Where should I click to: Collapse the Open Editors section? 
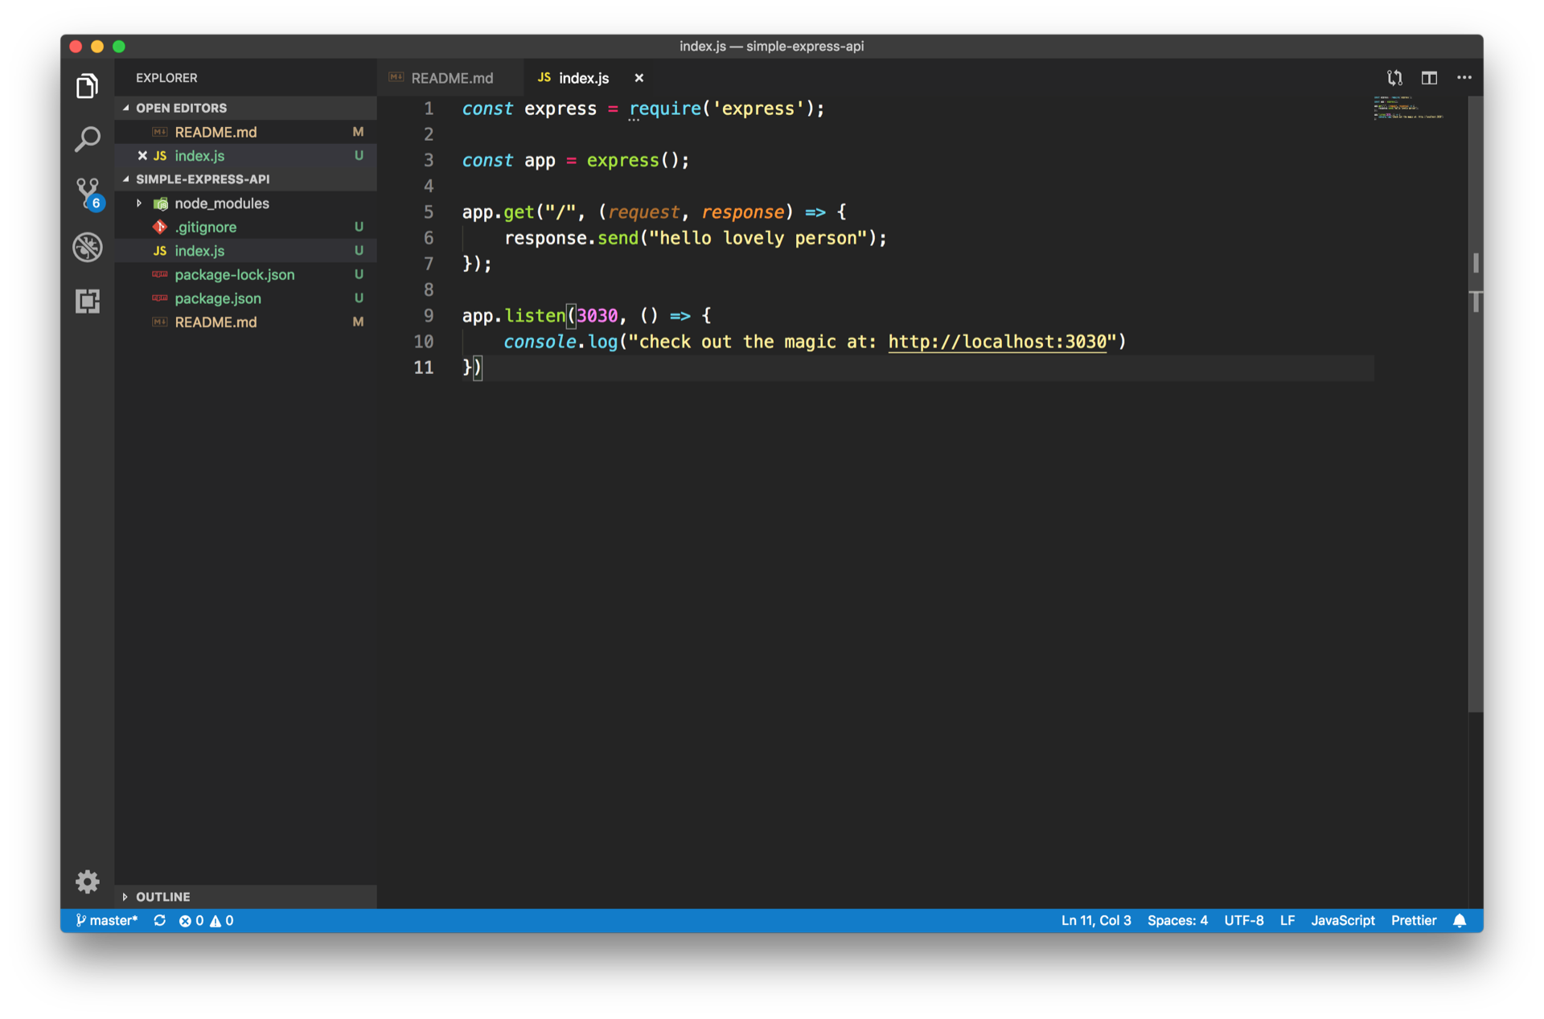[x=181, y=108]
